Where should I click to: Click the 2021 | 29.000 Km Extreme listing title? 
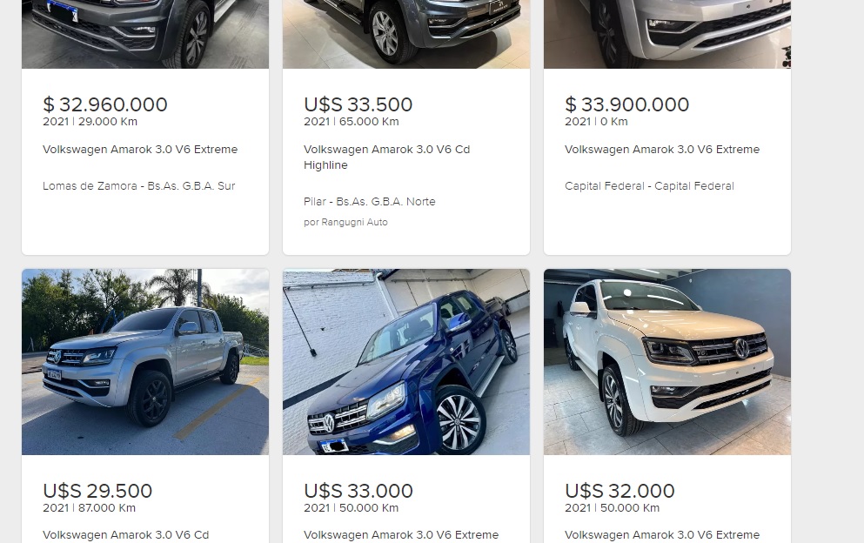coord(140,150)
